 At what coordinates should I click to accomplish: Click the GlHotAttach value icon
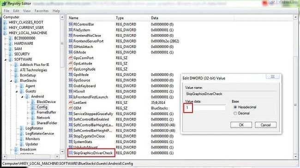(x=71, y=47)
